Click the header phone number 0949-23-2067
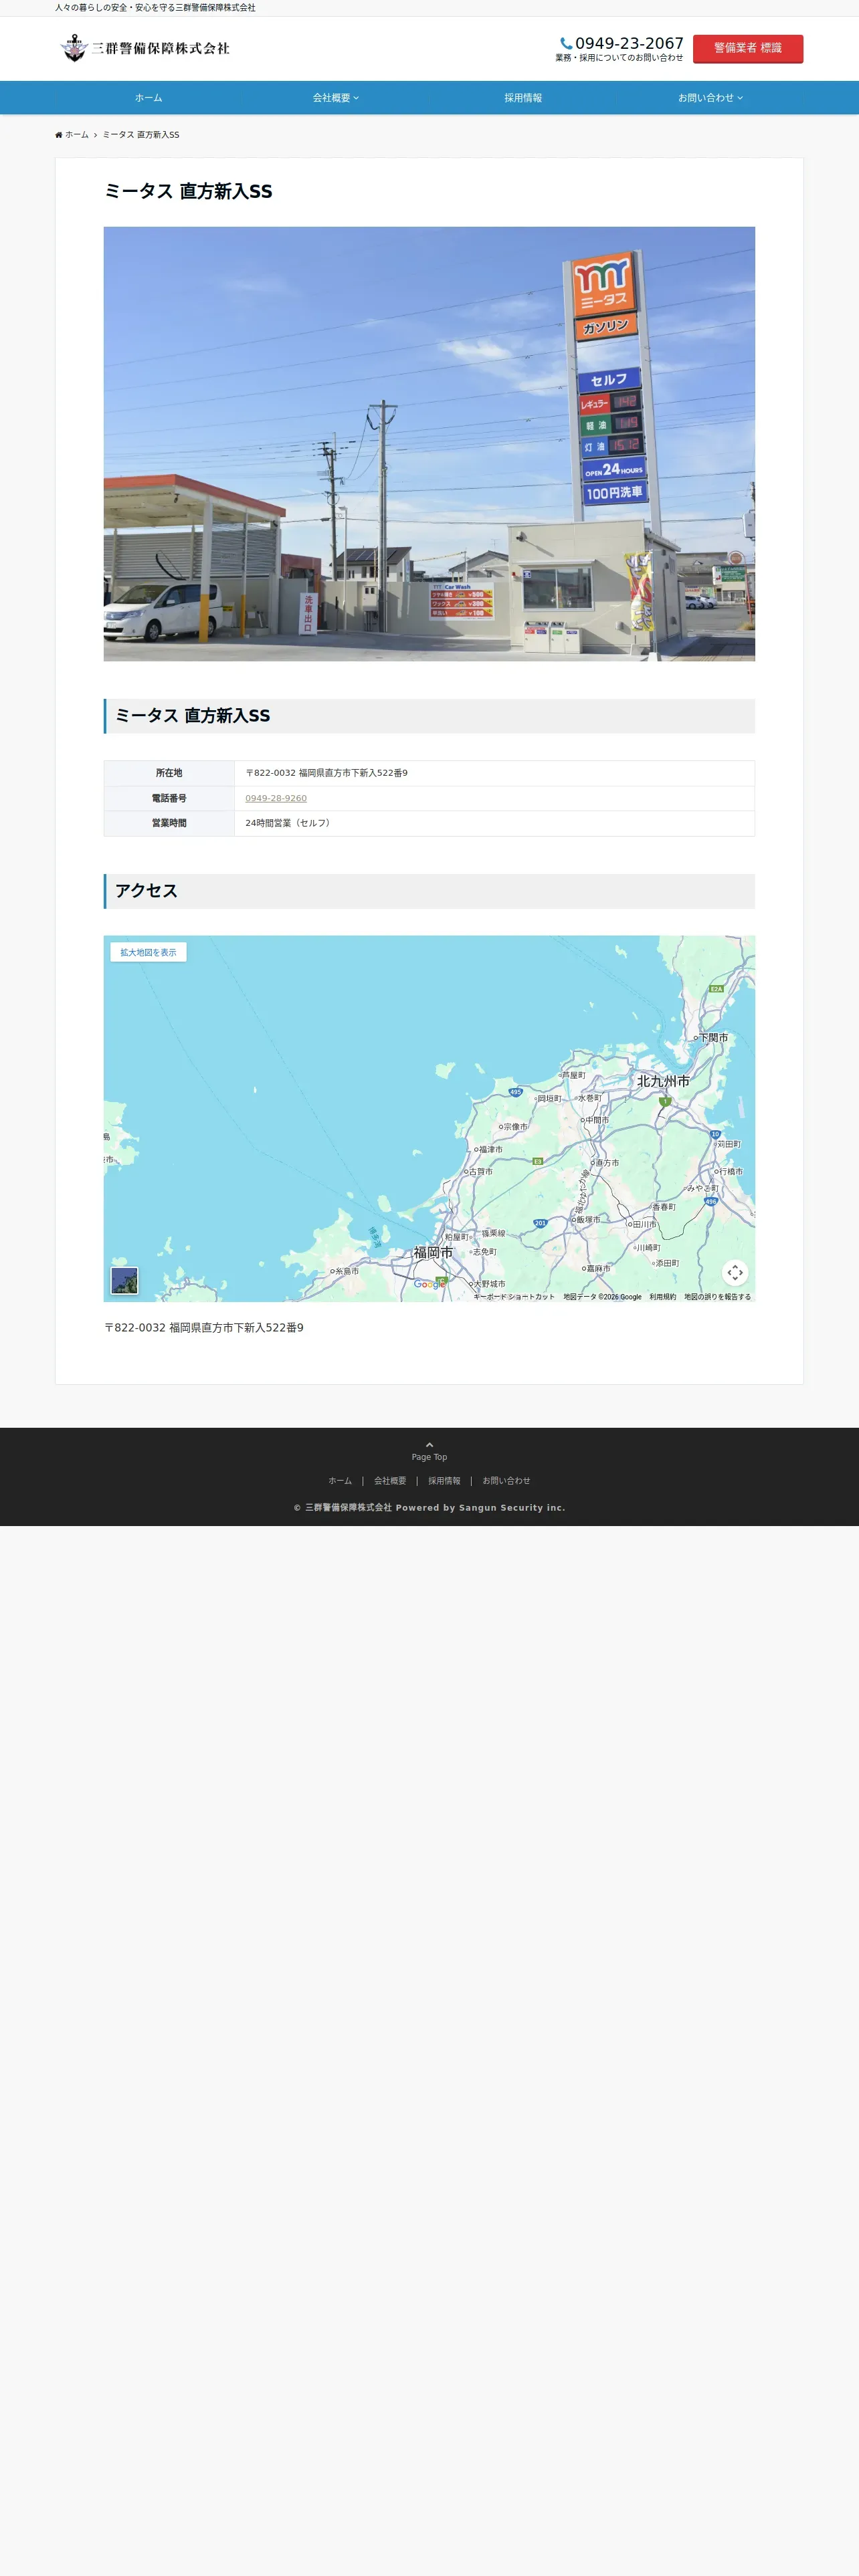 [x=629, y=43]
